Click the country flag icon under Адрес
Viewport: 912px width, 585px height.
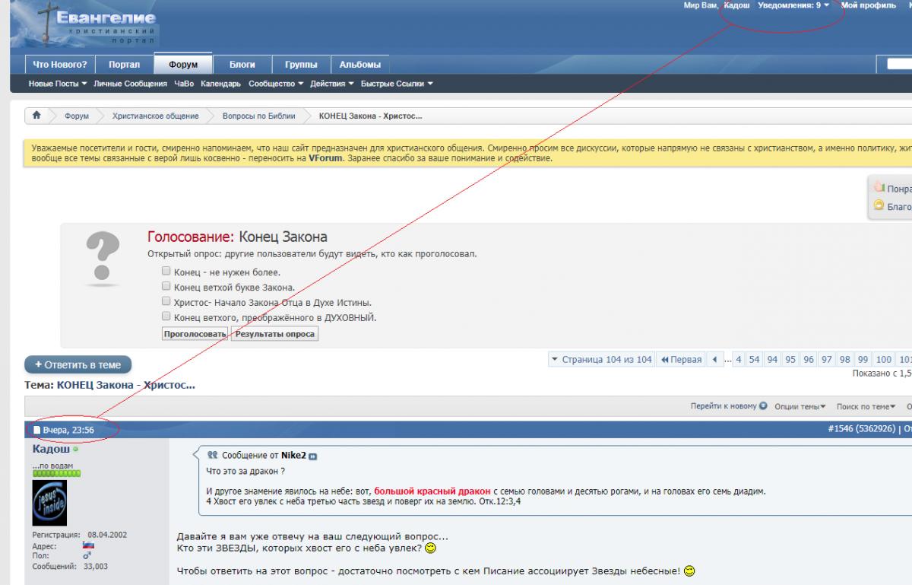tap(88, 546)
